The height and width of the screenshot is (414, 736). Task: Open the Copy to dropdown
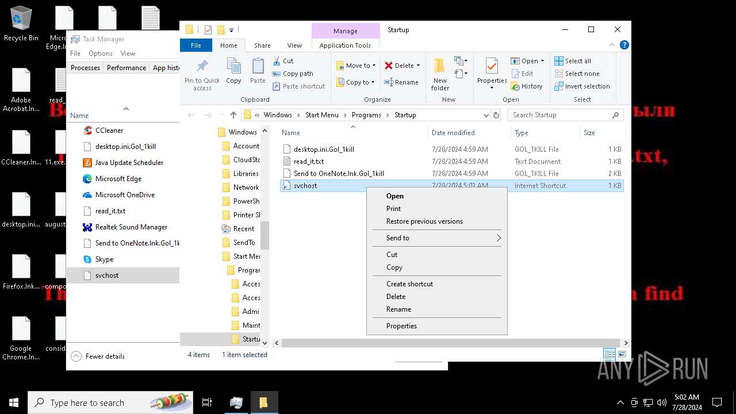356,82
